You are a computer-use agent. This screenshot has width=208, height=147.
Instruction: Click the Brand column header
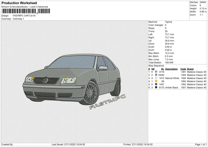pyautogui.click(x=190, y=69)
